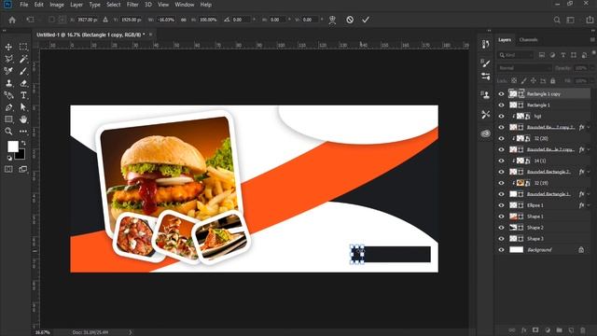597x336 pixels.
Task: Add layer style fx button at panel bottom
Action: (x=524, y=329)
